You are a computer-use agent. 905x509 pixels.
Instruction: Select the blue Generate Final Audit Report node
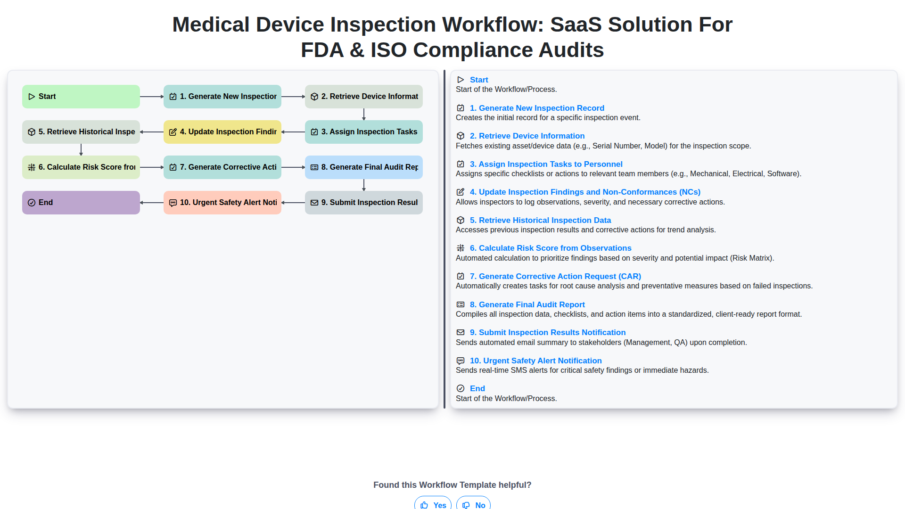364,167
